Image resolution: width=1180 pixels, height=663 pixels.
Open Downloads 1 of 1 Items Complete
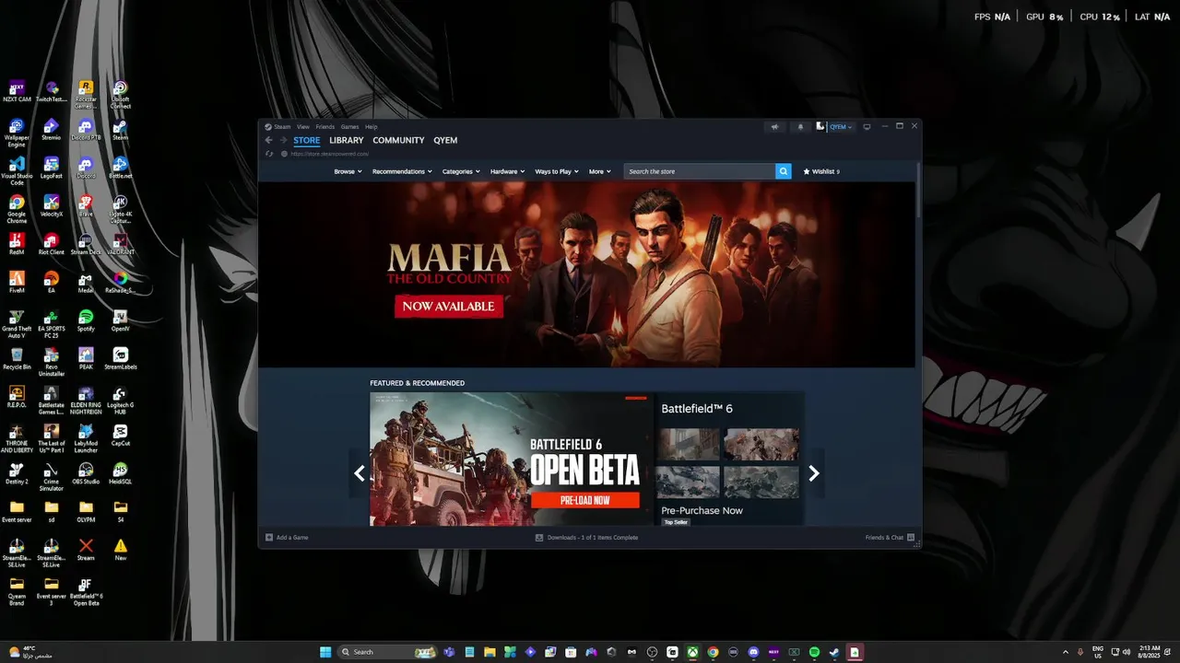click(x=593, y=538)
